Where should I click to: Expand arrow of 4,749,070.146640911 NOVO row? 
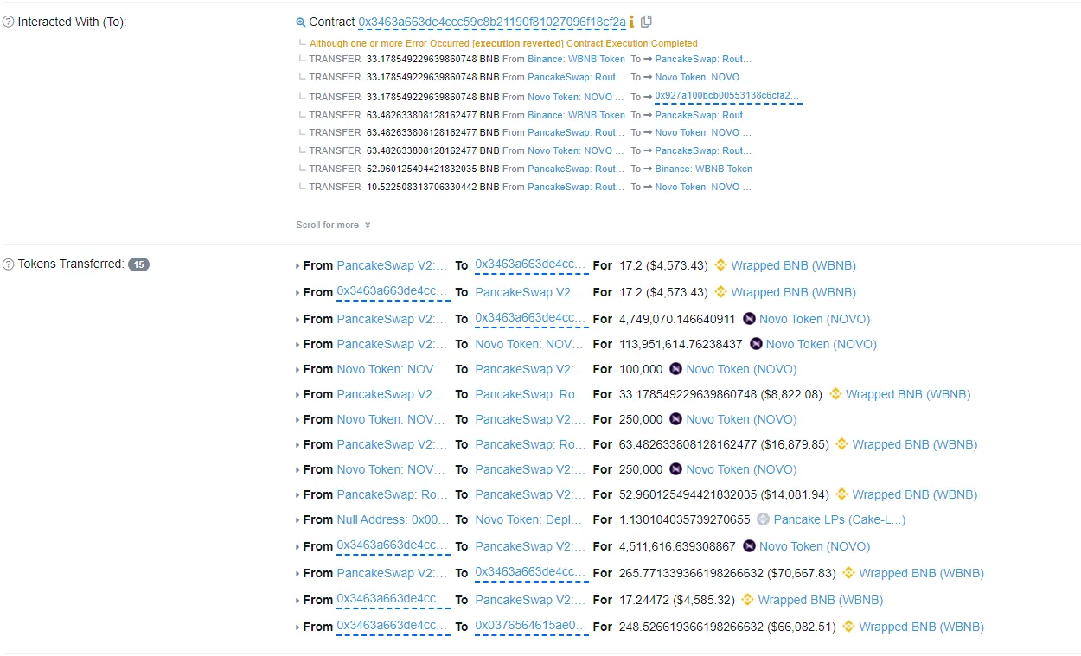pyautogui.click(x=298, y=320)
